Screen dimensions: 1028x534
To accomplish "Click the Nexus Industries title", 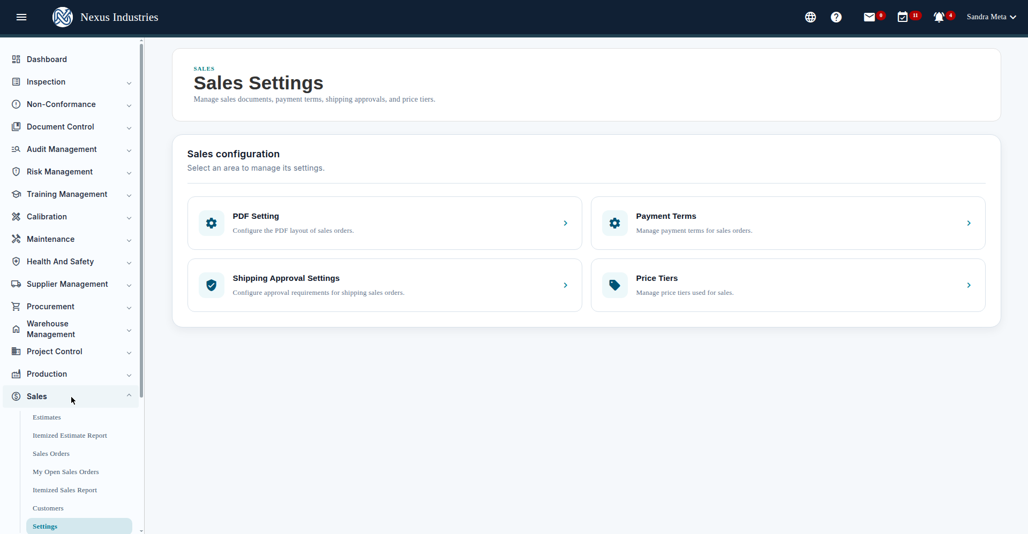I will 119,17.
